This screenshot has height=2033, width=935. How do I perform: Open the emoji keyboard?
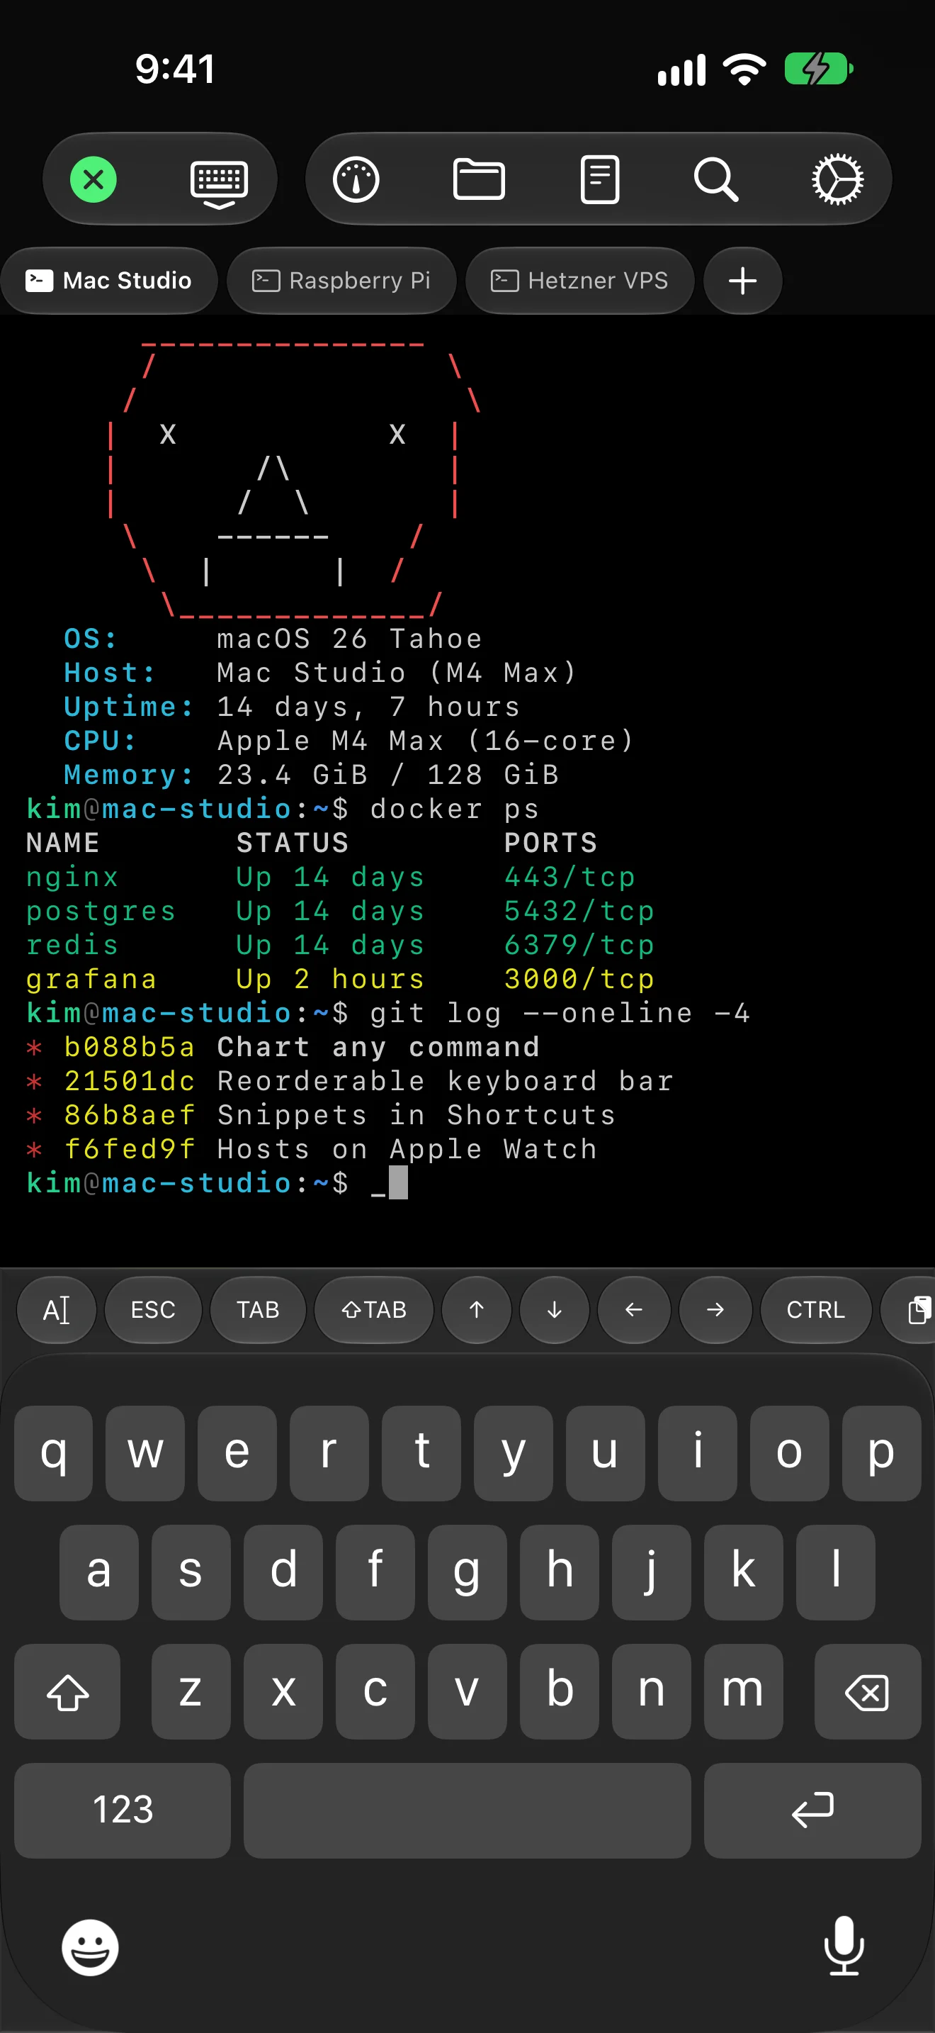pyautogui.click(x=90, y=1947)
